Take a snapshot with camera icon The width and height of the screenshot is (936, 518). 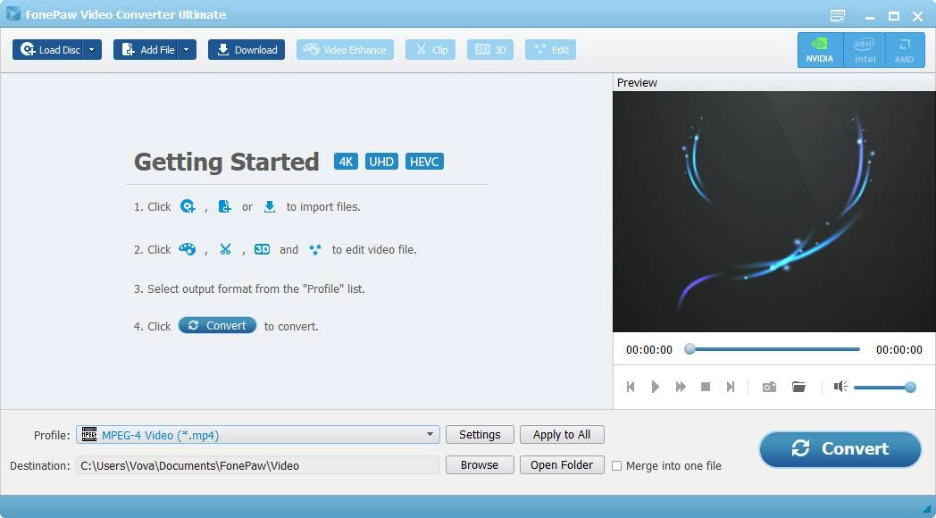tap(770, 387)
